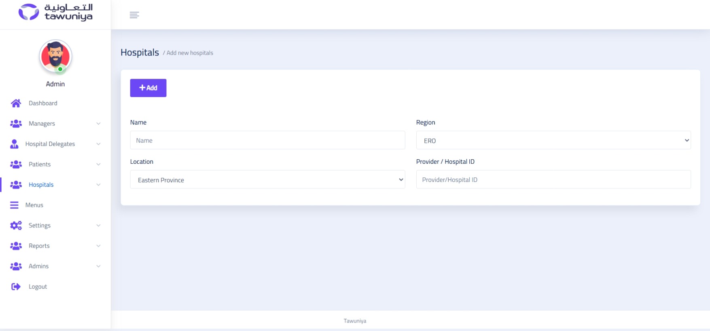Expand the Reports submenu chevron
The height and width of the screenshot is (331, 710).
click(98, 246)
